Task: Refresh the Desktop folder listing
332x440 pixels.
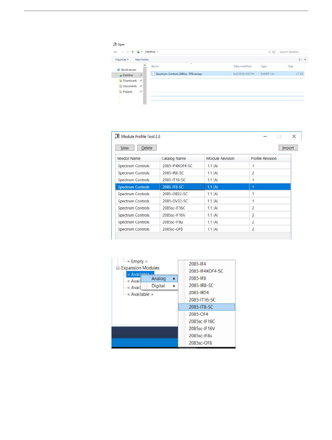Action: pos(274,52)
